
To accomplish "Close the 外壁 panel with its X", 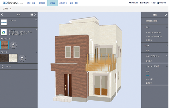I will coord(35,15).
